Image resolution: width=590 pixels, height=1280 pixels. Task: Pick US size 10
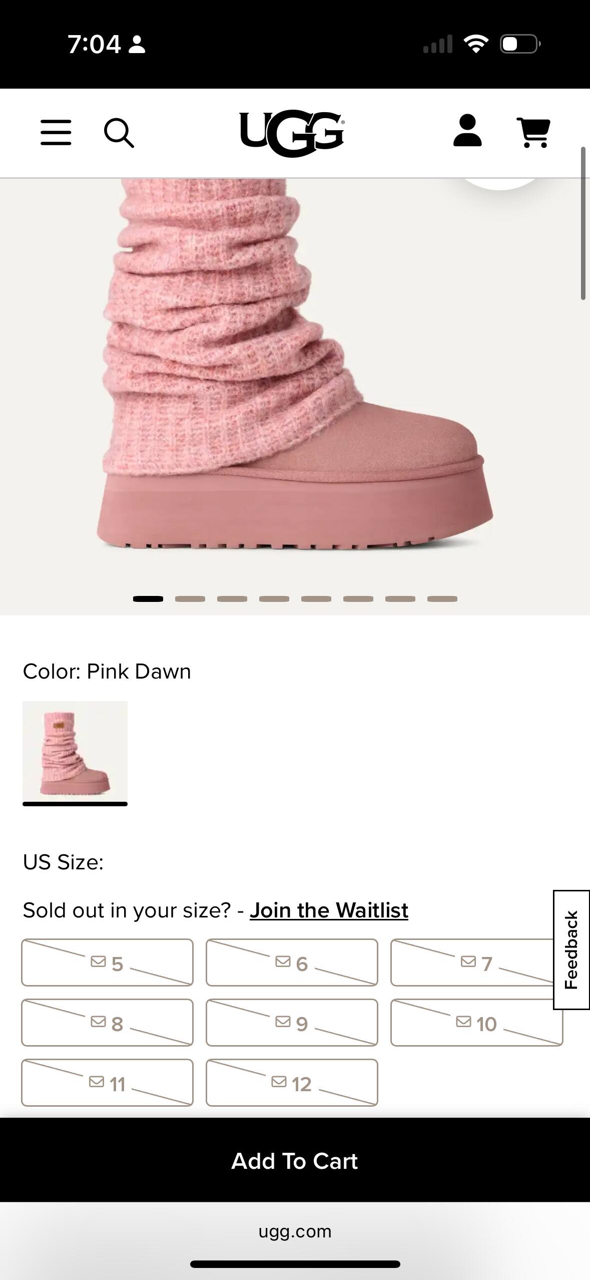coord(476,1023)
